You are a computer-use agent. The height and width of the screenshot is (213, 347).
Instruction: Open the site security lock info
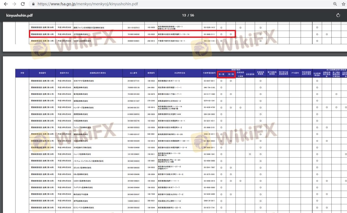(x=33, y=4)
